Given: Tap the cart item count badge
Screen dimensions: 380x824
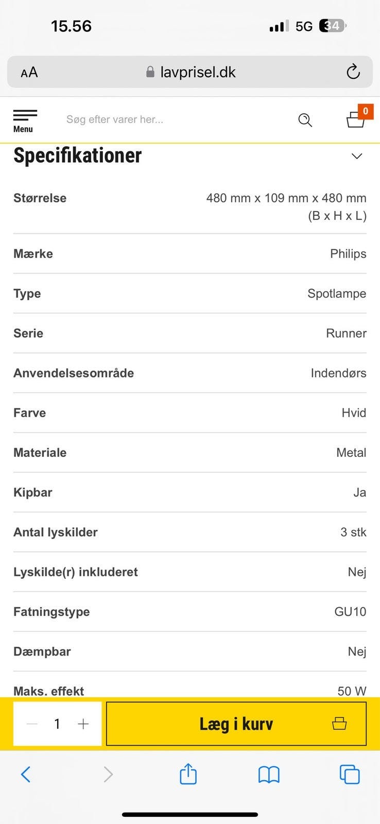Looking at the screenshot, I should pyautogui.click(x=366, y=111).
